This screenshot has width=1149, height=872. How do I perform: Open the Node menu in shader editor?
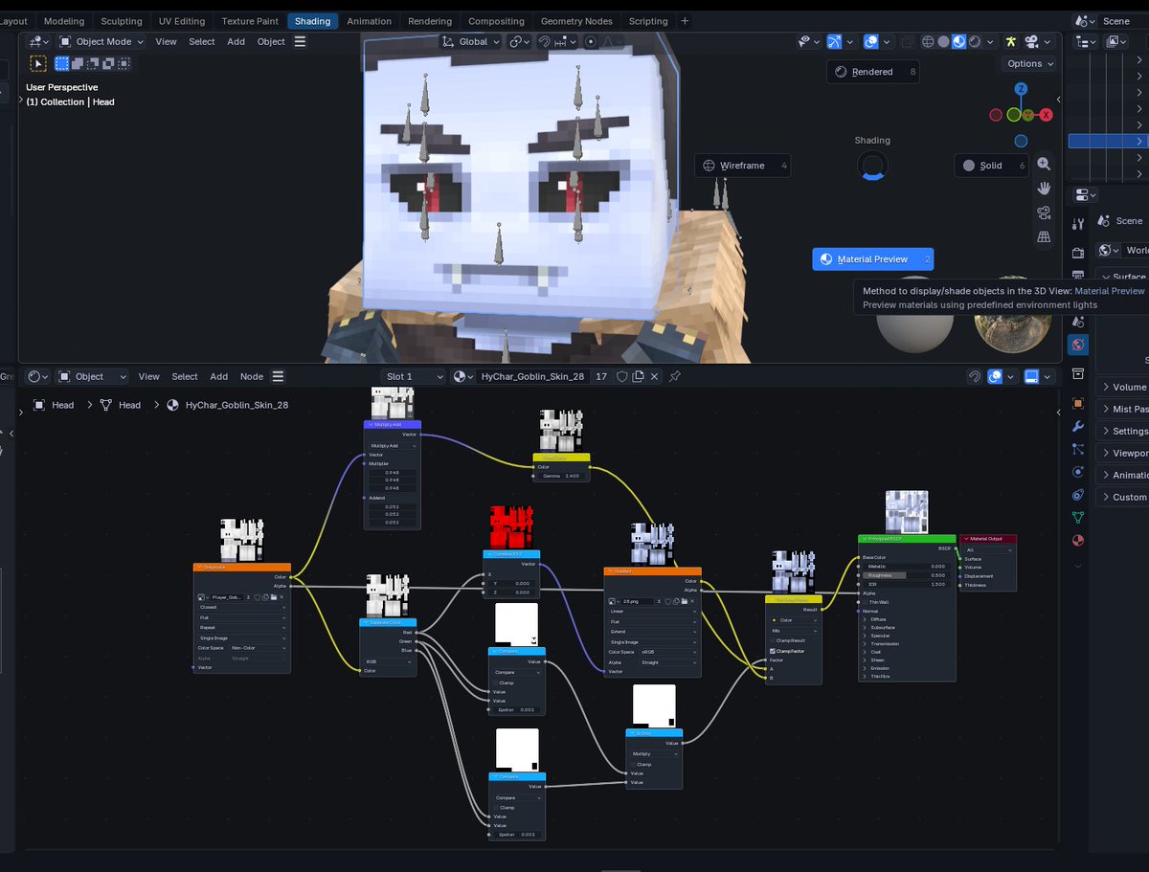[x=252, y=377]
